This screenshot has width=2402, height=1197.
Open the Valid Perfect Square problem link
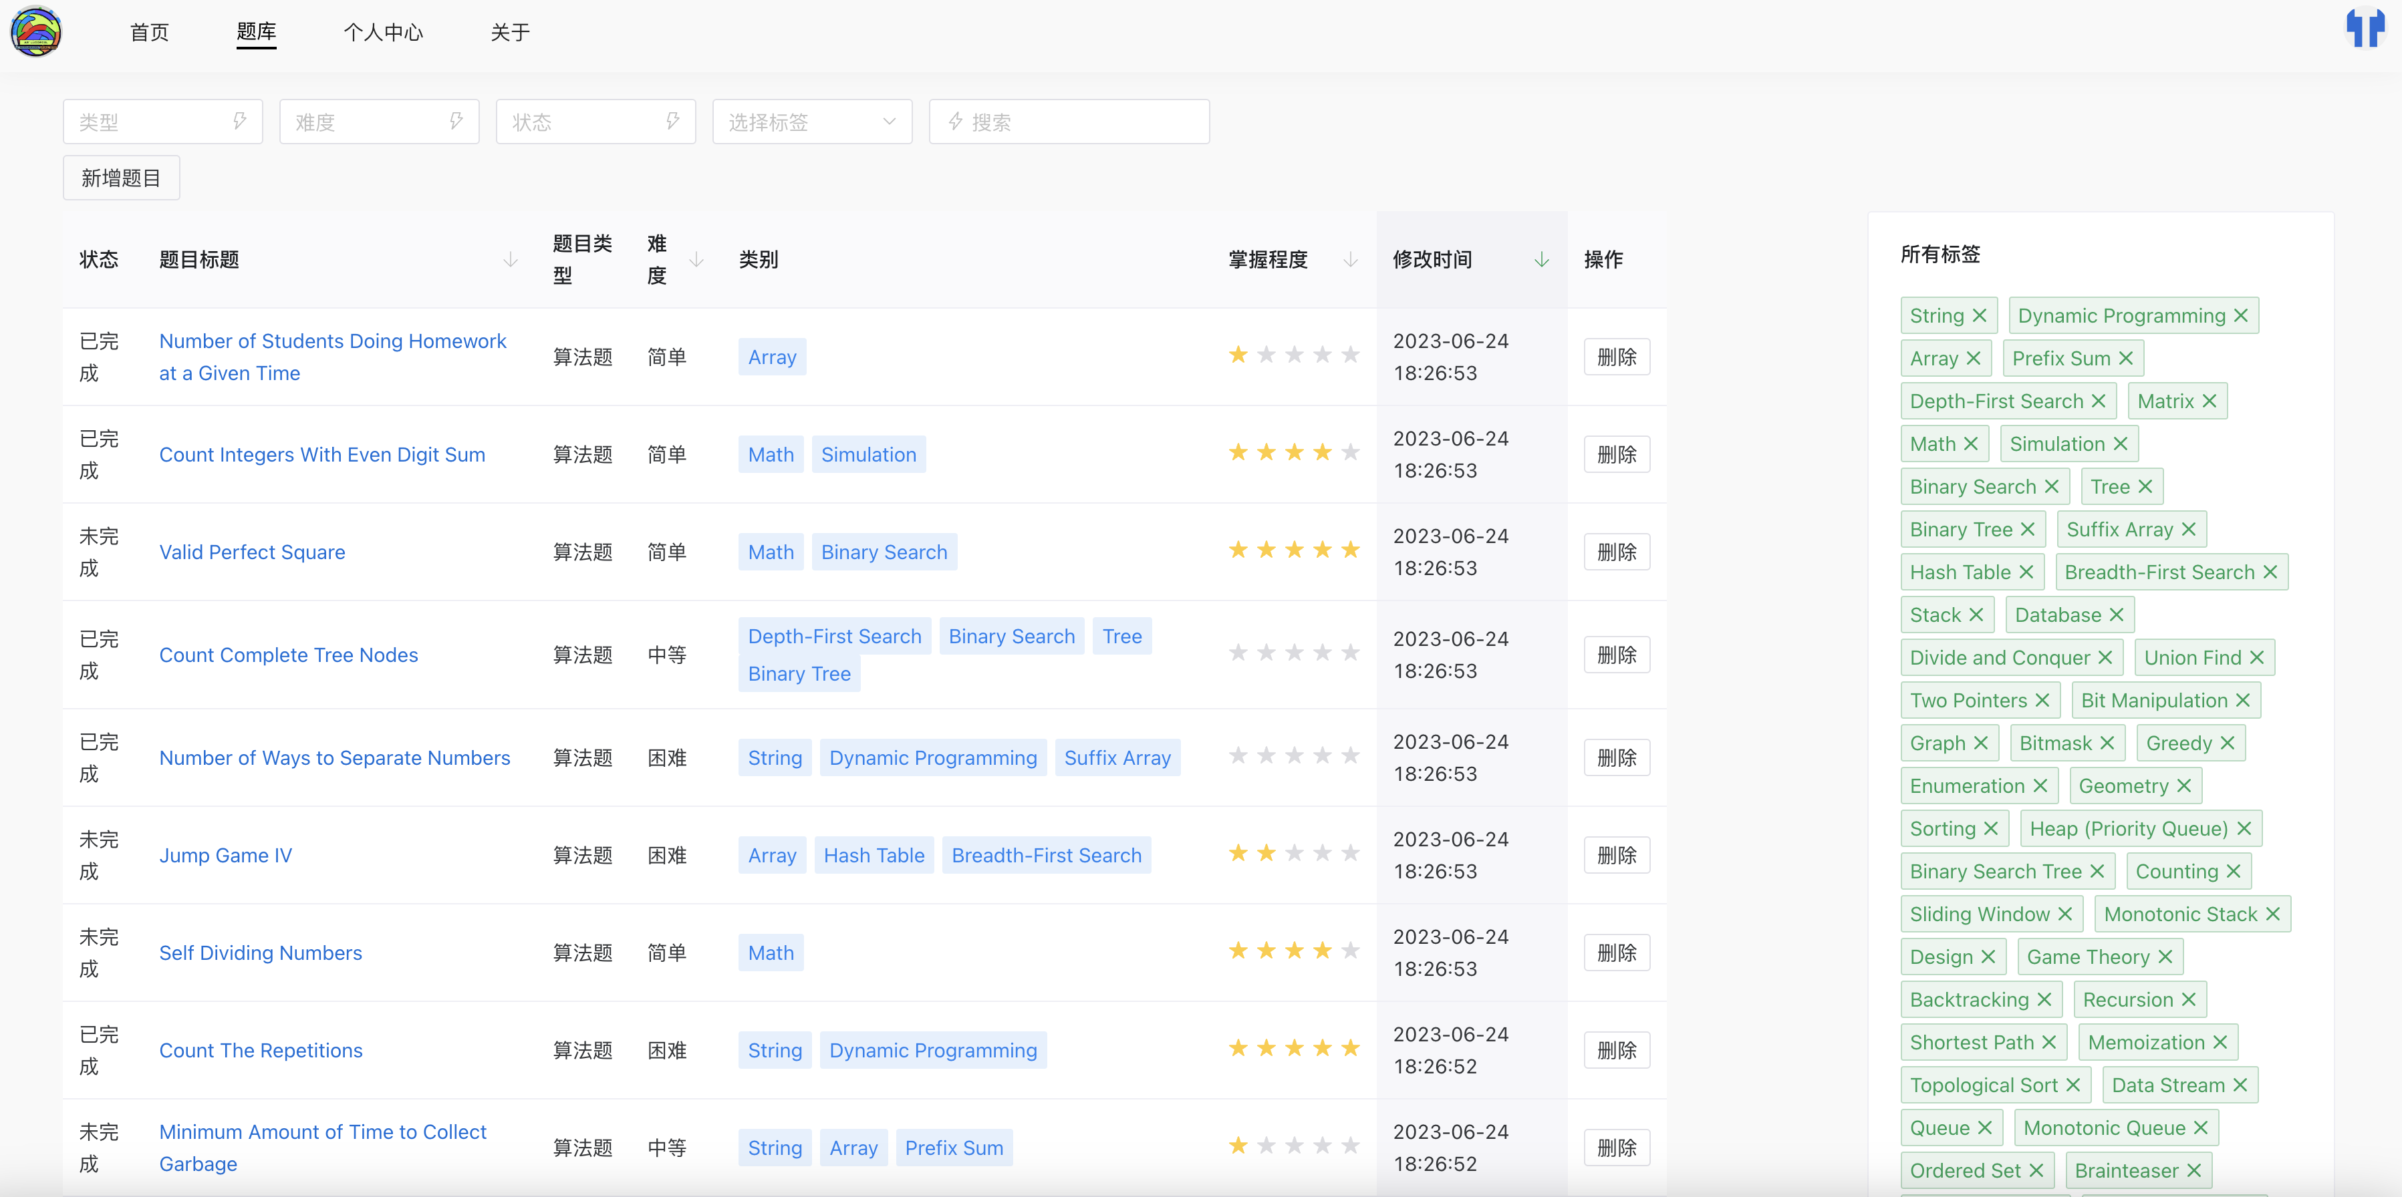[252, 552]
